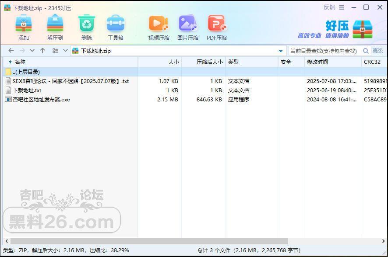Click the scrollbar right arrow
Image resolution: width=388 pixels, height=257 pixels.
click(383, 241)
